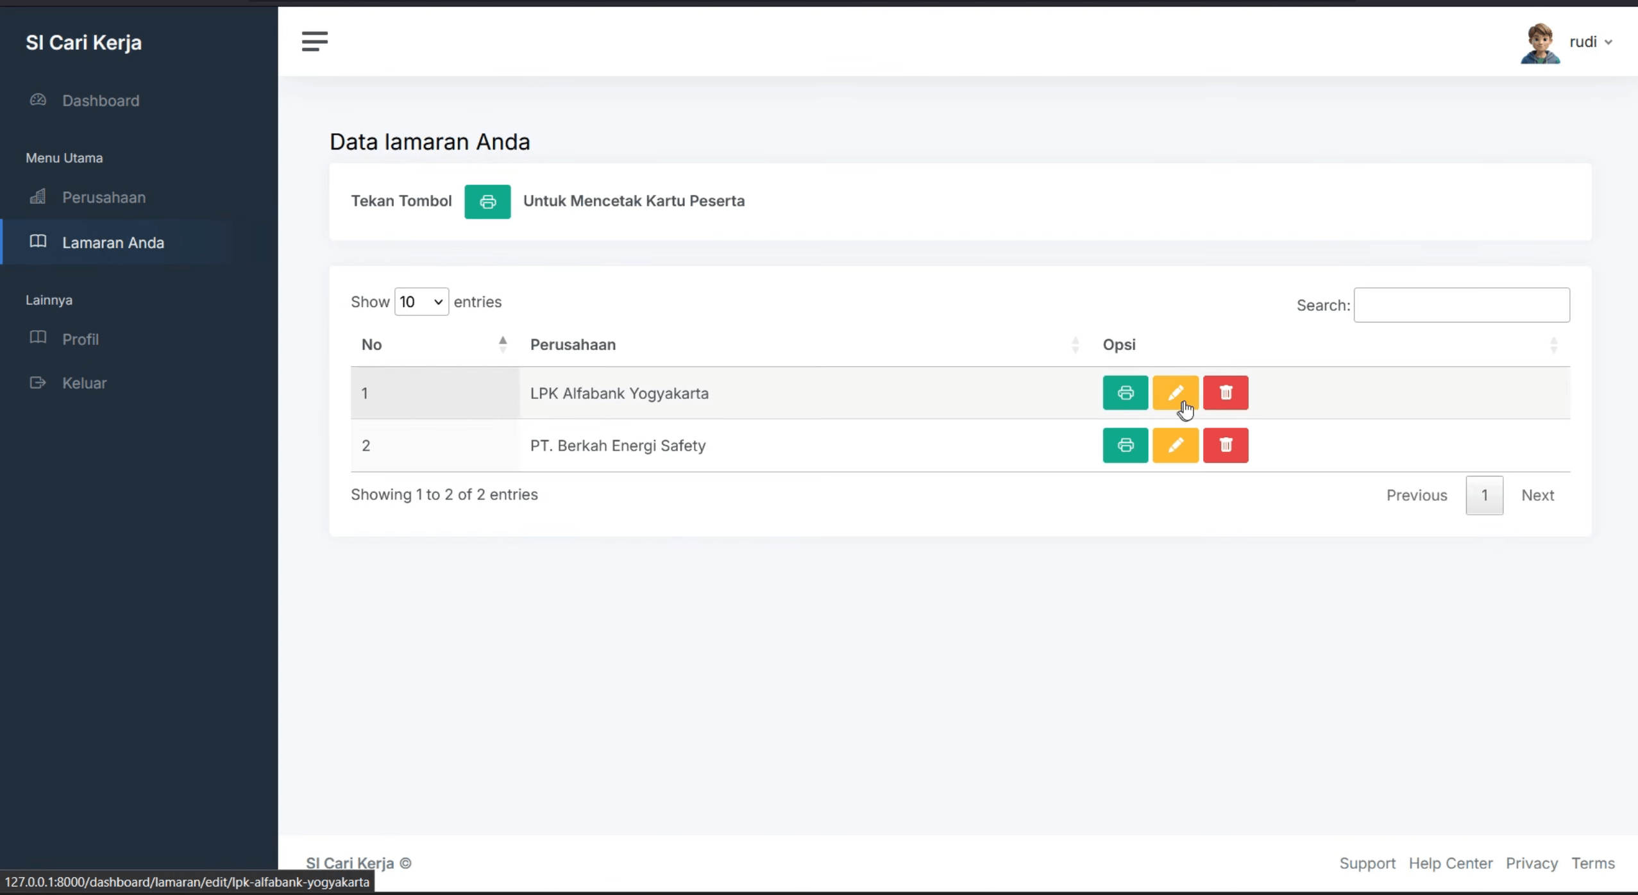Open the Help Center footer link
Screen dimensions: 1638x895
coord(1450,863)
